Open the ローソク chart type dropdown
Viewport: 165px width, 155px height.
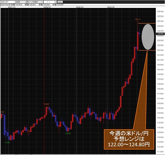coord(35,2)
